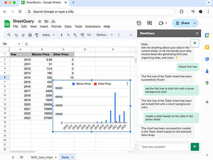Print the spreadsheet
The image size is (213, 160).
[x=30, y=35]
